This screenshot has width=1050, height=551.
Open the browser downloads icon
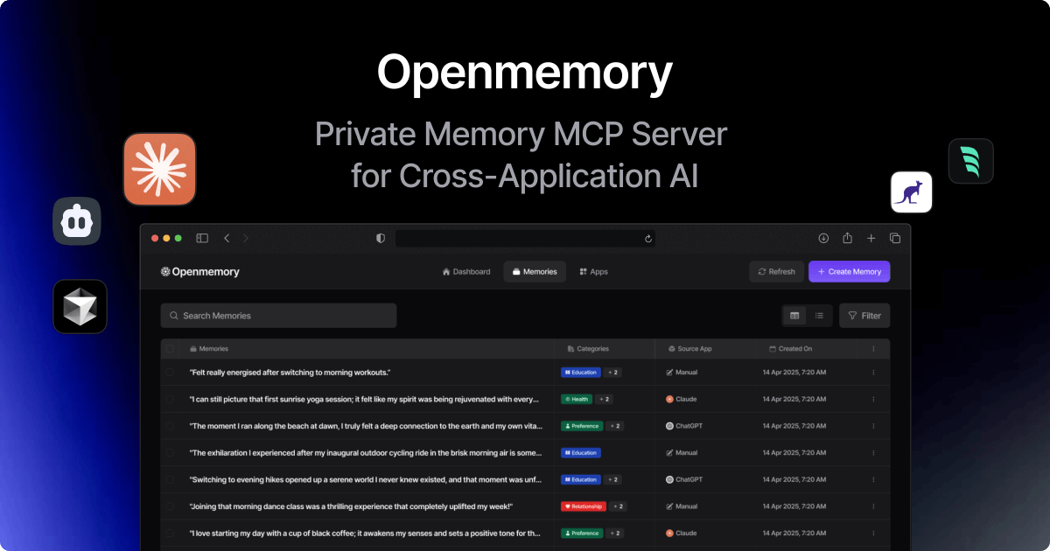coord(823,238)
